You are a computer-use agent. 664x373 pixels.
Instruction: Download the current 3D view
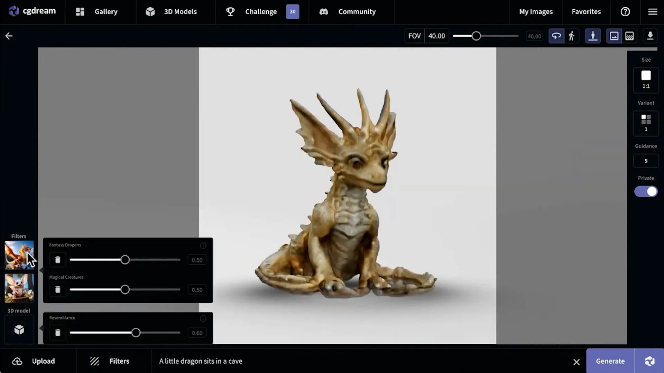point(651,36)
